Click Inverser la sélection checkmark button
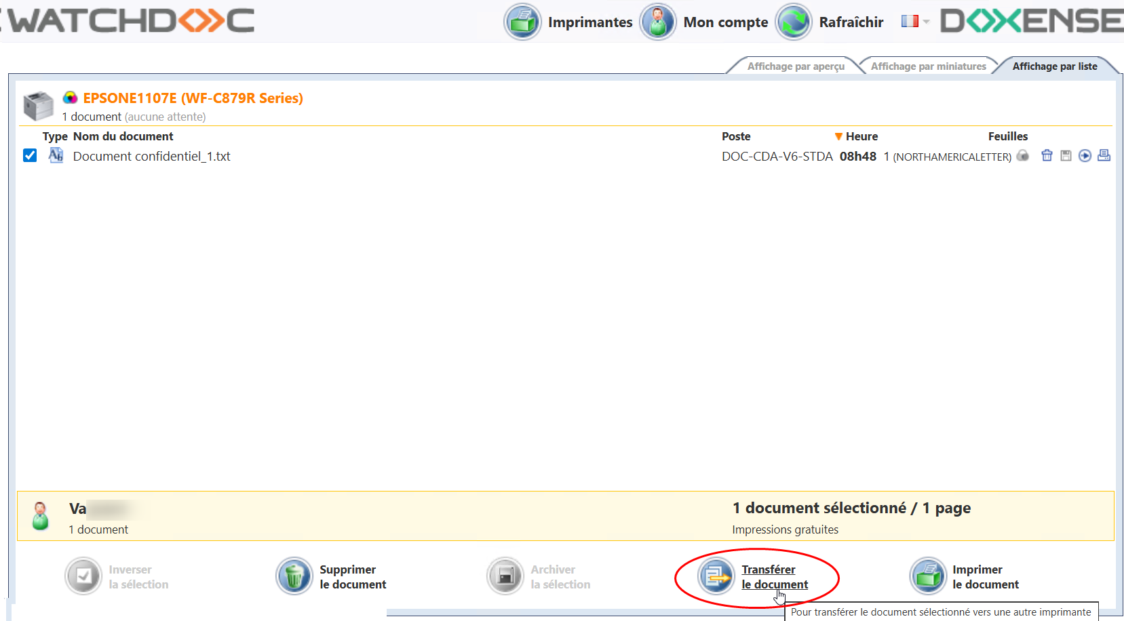 [83, 576]
